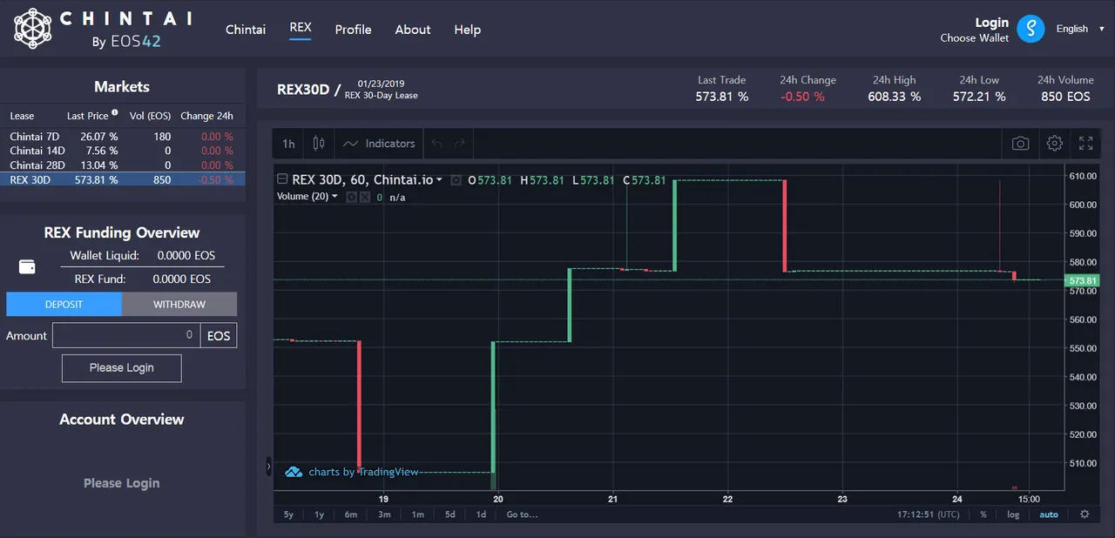
Task: Expand the REX 30D, 60, Chintai.io dropdown
Action: coord(440,180)
